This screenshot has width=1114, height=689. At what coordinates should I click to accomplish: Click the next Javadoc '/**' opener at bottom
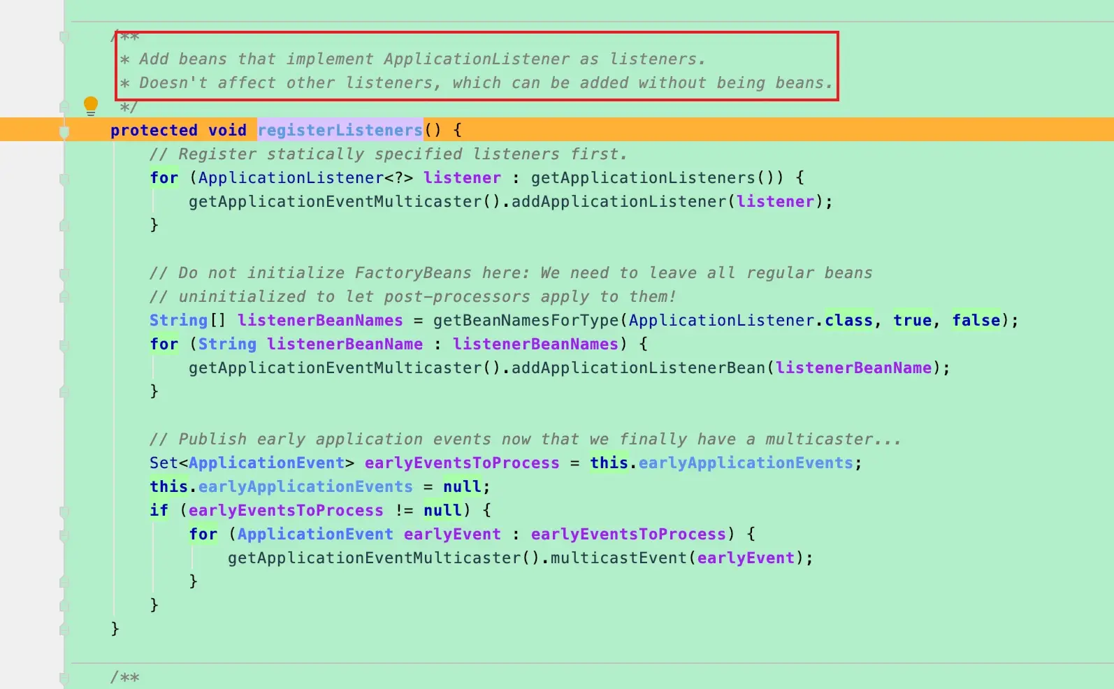pos(125,676)
